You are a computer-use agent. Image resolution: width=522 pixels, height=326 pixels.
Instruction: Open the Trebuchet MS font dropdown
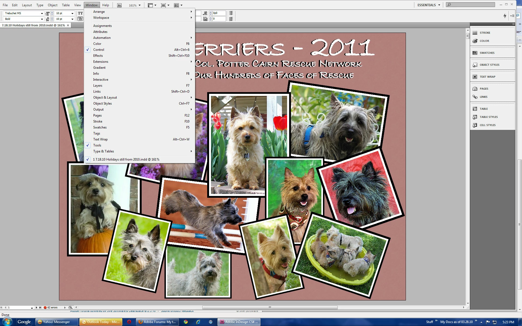tap(42, 13)
